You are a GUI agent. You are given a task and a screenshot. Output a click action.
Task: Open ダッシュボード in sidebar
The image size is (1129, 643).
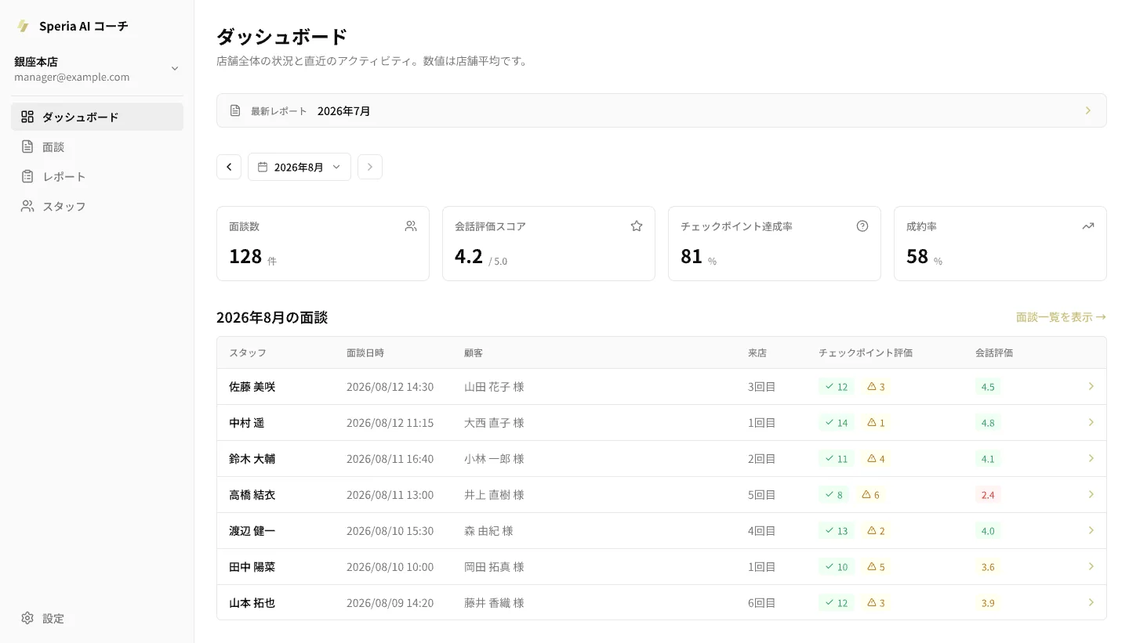tap(97, 117)
